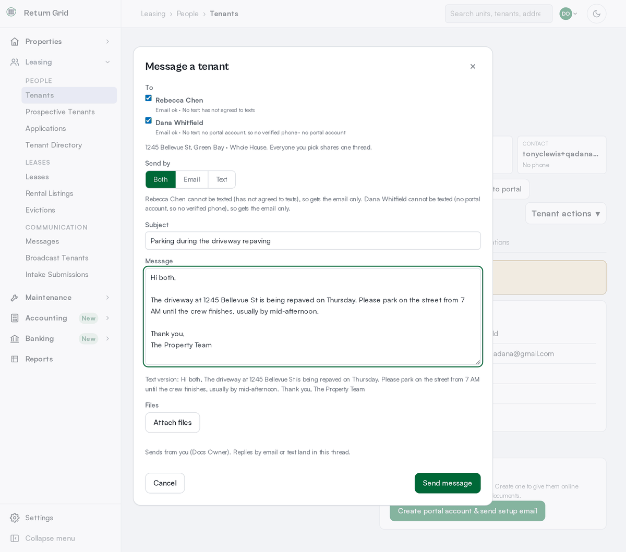626x552 pixels.
Task: Click Leasing breadcrumb link
Action: (153, 14)
